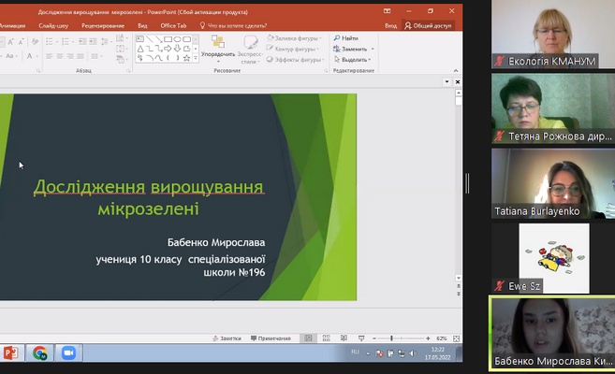
Task: Fit slide to current window
Action: pos(454,338)
